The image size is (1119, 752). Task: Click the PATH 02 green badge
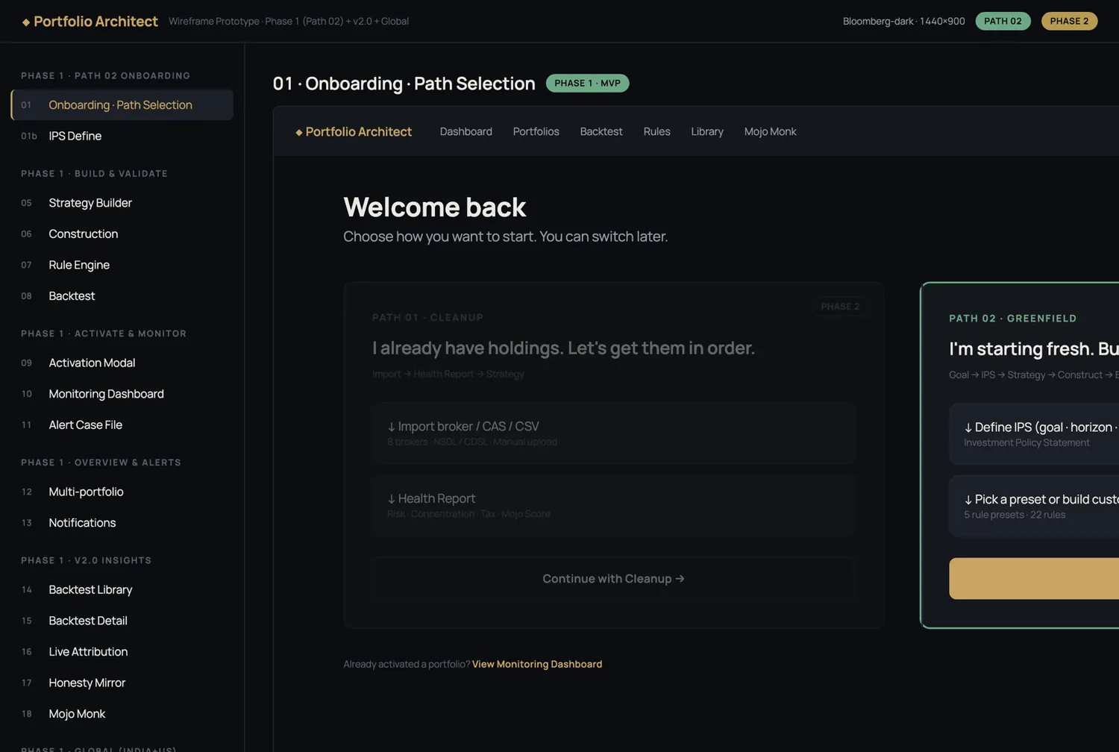click(x=1003, y=21)
